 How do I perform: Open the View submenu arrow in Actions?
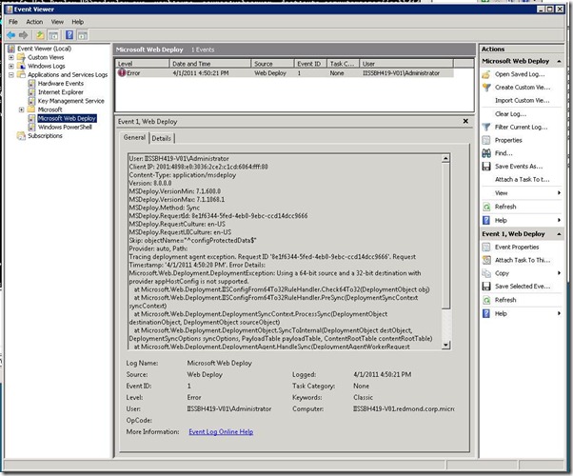pyautogui.click(x=559, y=193)
